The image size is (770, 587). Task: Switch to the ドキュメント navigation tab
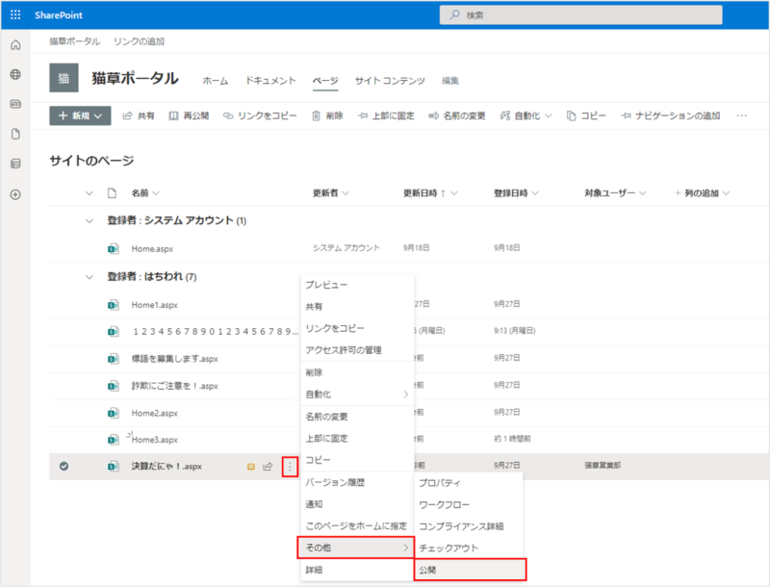(x=271, y=80)
